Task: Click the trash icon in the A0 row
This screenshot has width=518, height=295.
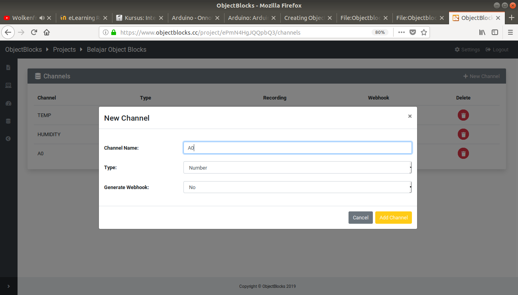Action: pos(463,153)
